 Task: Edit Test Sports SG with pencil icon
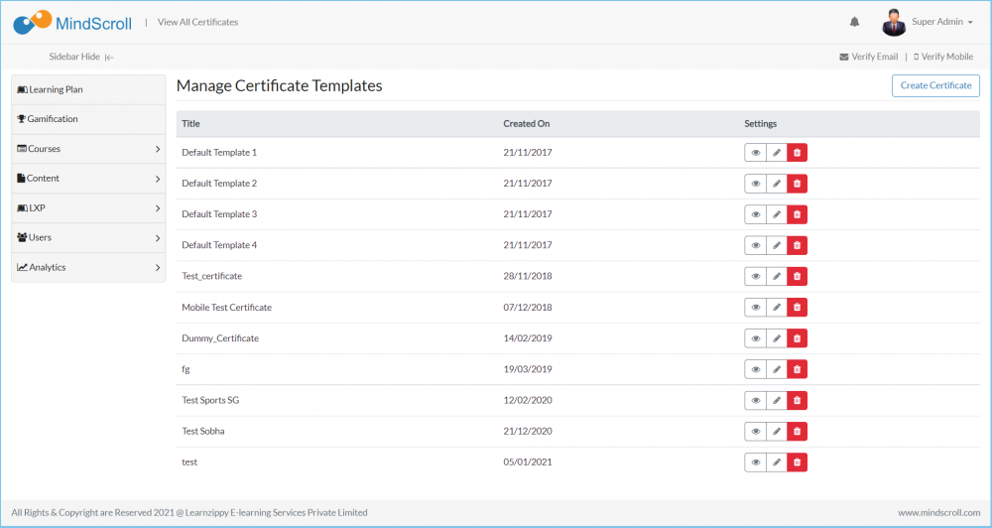click(x=777, y=401)
